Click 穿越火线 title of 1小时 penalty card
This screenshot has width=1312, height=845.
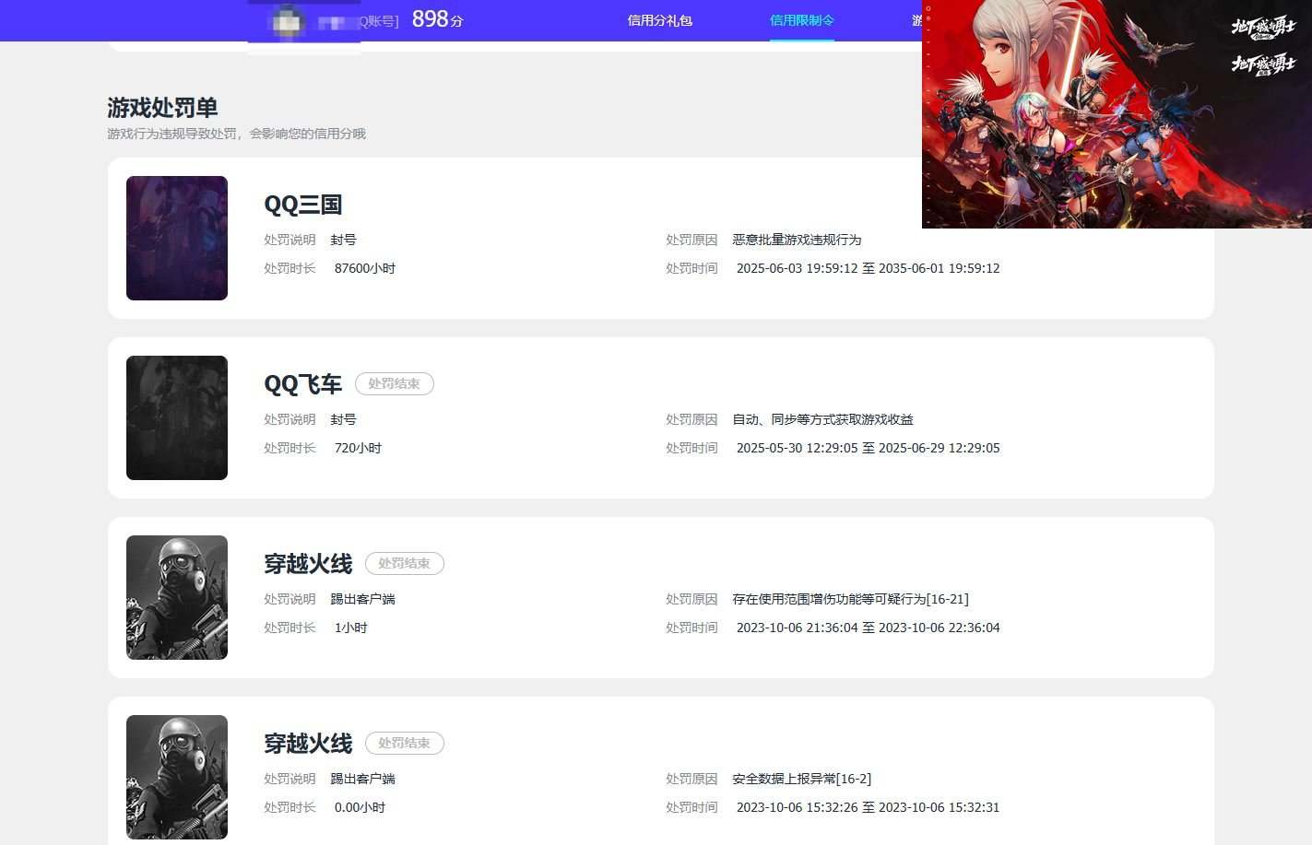tap(308, 564)
